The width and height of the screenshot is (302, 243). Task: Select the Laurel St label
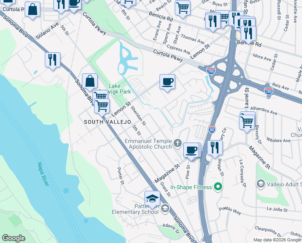247,98
